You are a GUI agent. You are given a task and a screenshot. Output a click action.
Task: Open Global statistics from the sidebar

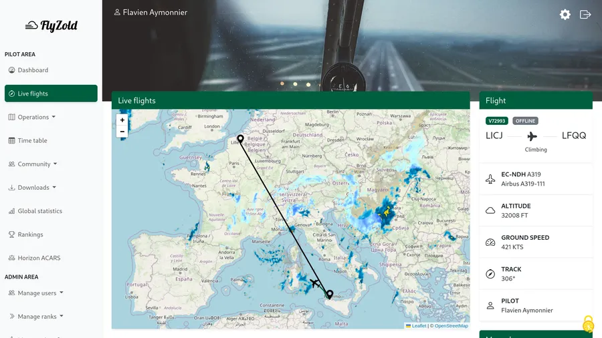click(39, 211)
